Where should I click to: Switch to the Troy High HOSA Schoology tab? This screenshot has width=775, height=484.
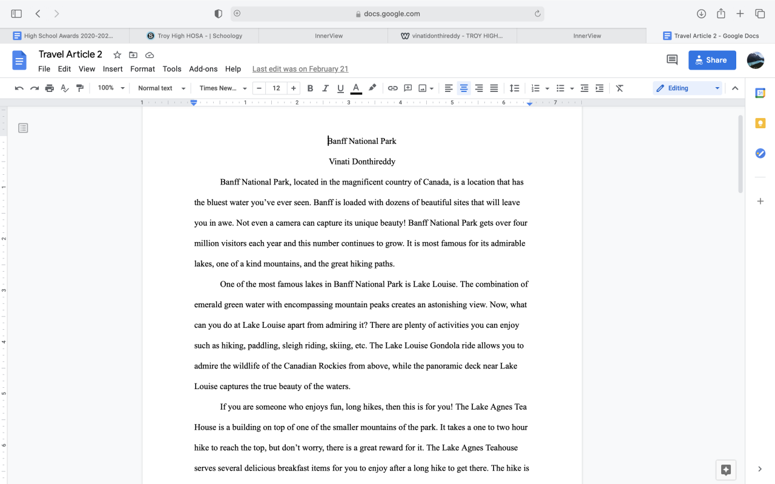pos(194,36)
